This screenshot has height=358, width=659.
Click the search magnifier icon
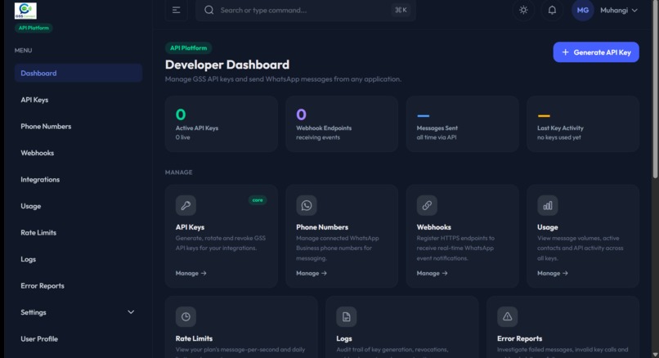208,10
